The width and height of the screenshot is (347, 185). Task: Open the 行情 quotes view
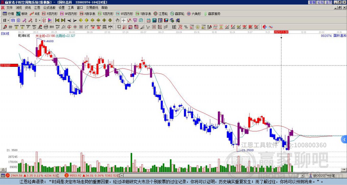(x=8, y=14)
